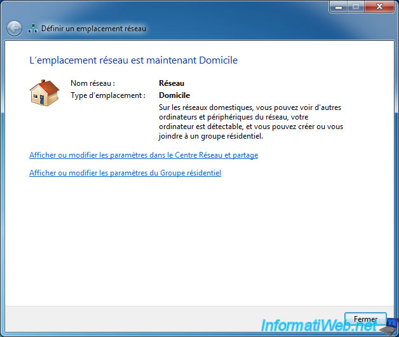Screen dimensions: 399x337
Task: Open the Centre Réseau et partage settings link
Action: tap(144, 155)
